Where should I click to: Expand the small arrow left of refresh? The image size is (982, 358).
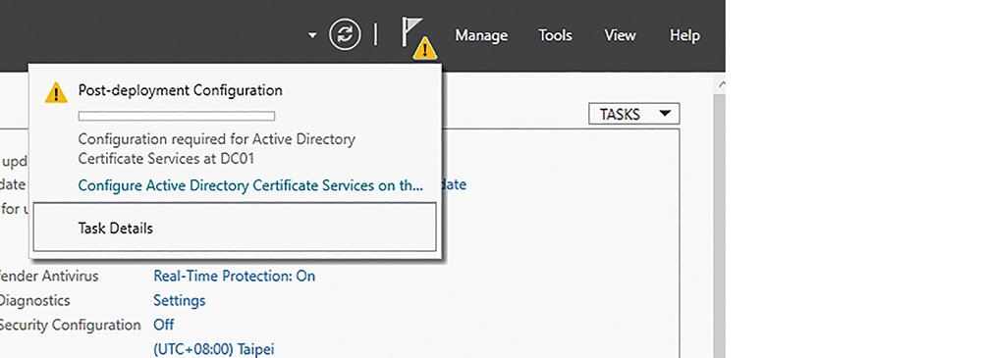312,35
